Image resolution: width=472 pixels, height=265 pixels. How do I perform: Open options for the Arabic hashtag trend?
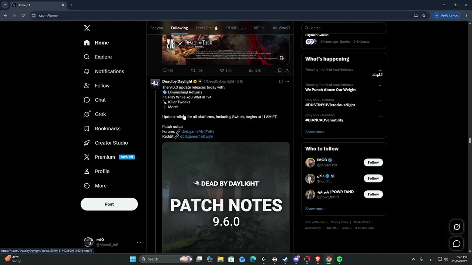tap(381, 70)
